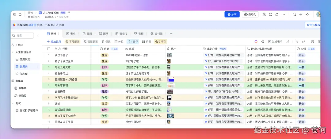Open the 表格 tab three-dot options
Screen dimensions: 331x139
(59, 33)
